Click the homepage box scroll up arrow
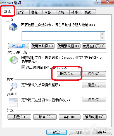The width and height of the screenshot is (114, 136). [x=102, y=34]
